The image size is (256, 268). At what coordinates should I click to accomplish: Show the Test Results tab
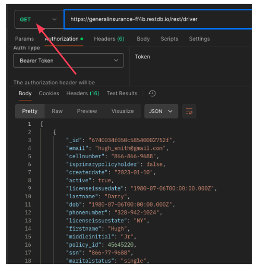tap(122, 93)
